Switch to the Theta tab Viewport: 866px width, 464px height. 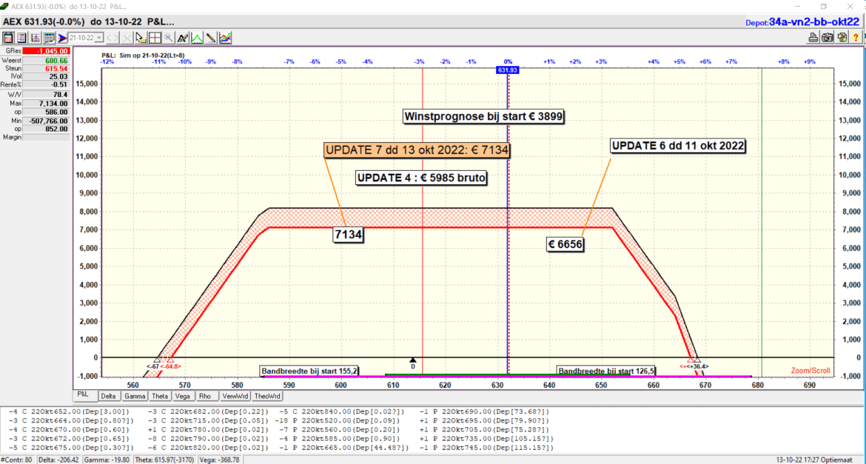(160, 395)
